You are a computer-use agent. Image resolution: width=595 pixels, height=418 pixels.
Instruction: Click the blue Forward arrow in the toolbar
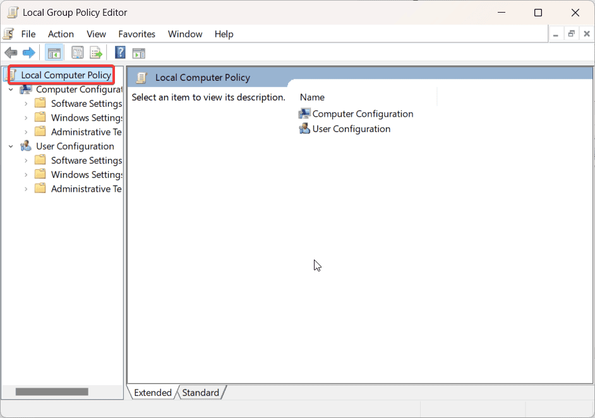[29, 53]
